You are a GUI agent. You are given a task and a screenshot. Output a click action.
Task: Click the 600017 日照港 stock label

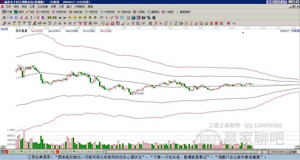290,31
